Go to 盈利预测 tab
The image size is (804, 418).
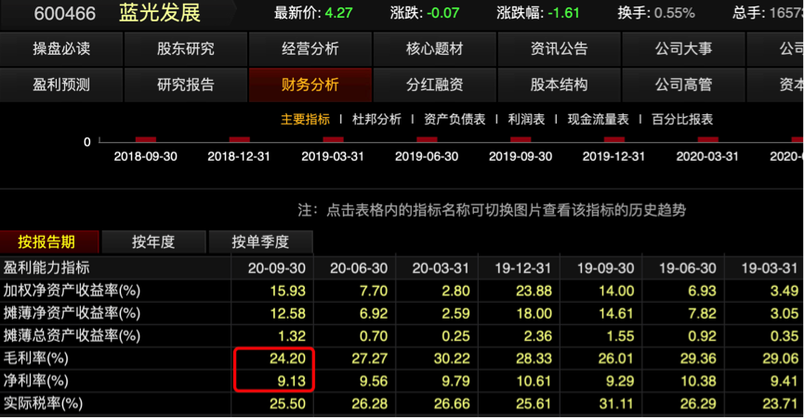pyautogui.click(x=61, y=85)
